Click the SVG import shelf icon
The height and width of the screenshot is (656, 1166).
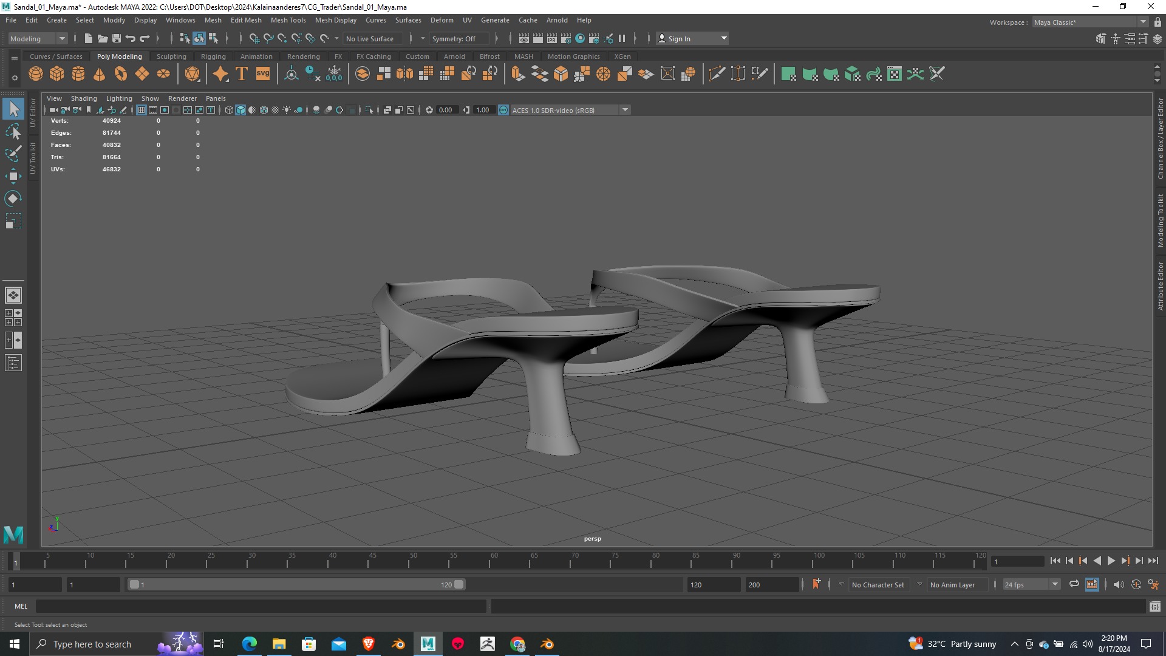pyautogui.click(x=263, y=74)
